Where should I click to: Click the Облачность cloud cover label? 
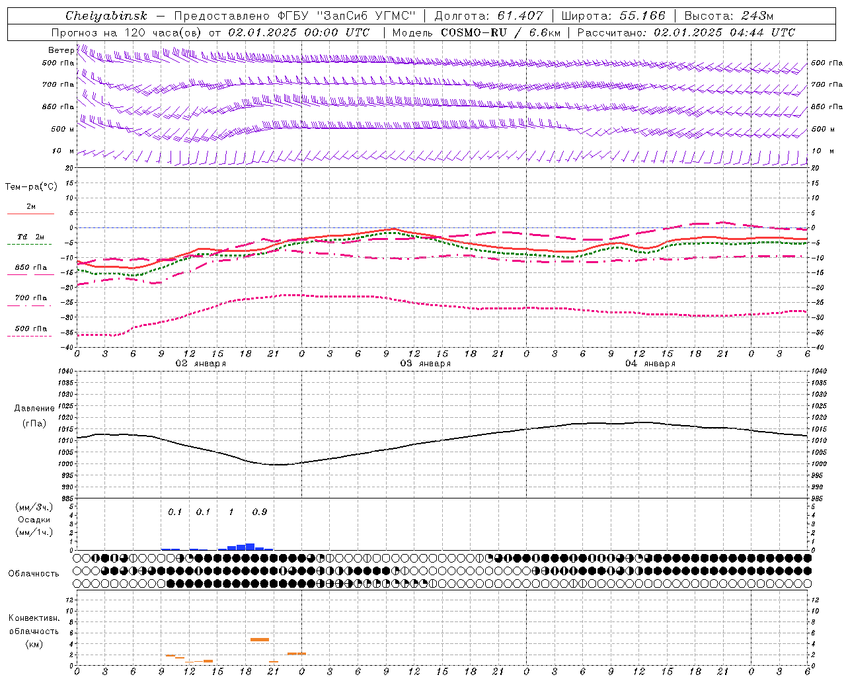[34, 574]
